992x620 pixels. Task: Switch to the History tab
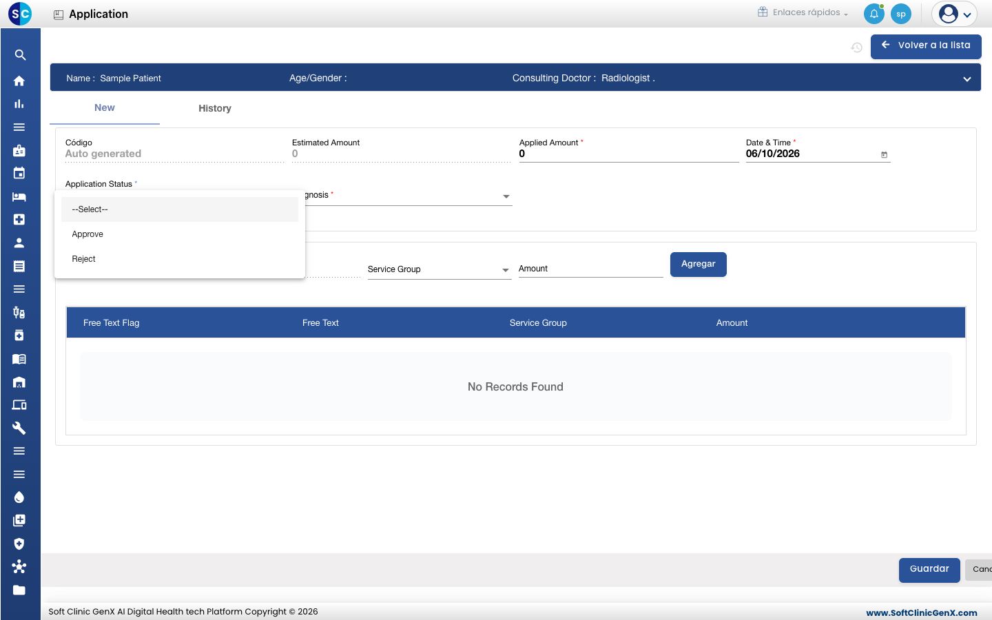point(215,108)
